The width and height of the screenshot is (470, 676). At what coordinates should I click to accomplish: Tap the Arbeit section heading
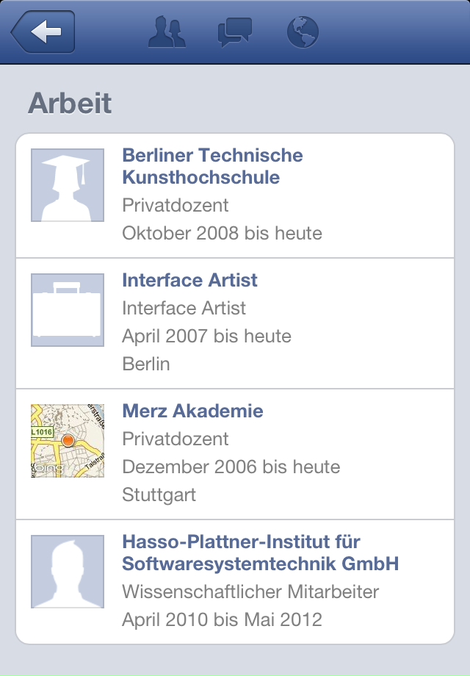pyautogui.click(x=70, y=104)
